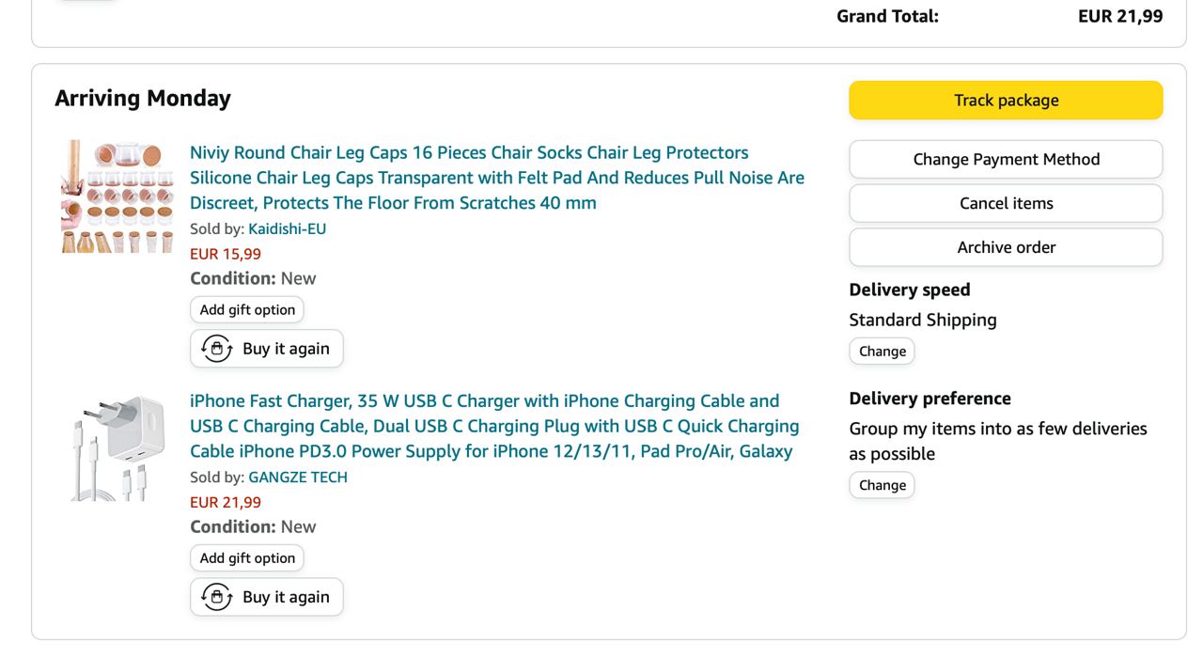The width and height of the screenshot is (1203, 658).
Task: Add gift option for iPhone charger
Action: [247, 558]
